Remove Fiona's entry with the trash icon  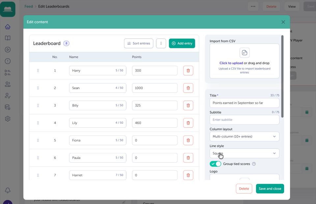pyautogui.click(x=188, y=140)
